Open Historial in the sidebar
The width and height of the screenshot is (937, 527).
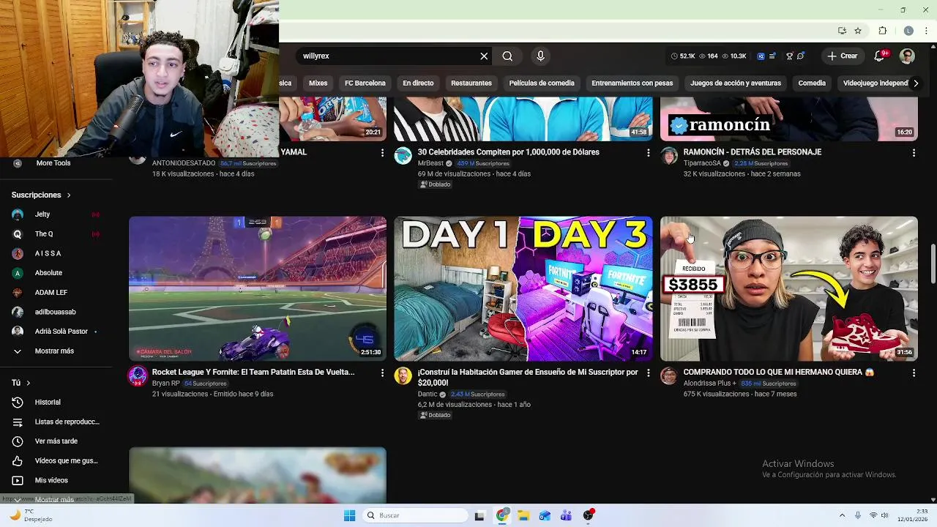(x=56, y=403)
